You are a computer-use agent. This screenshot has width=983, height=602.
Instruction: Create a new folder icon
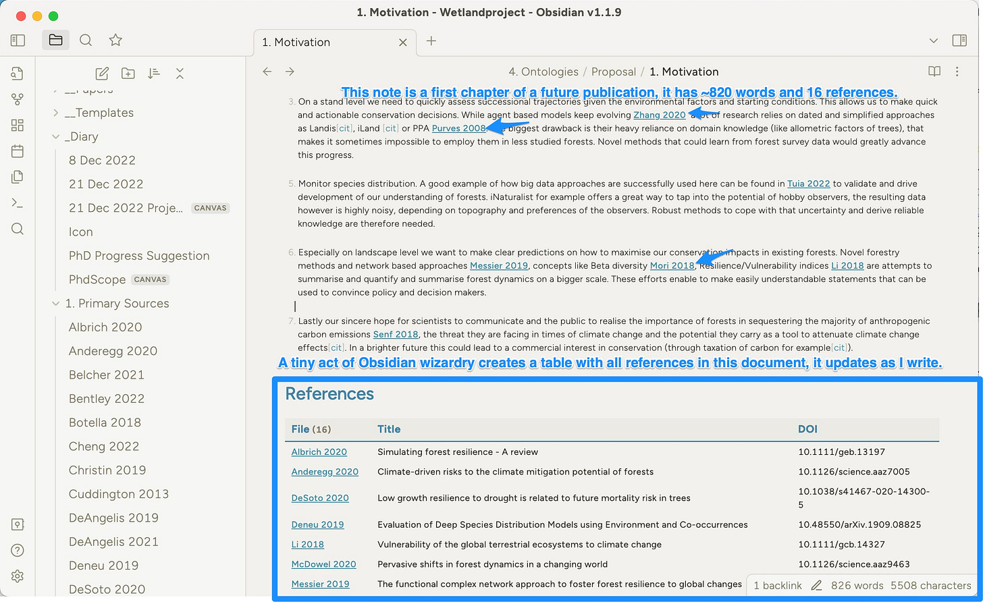tap(128, 74)
